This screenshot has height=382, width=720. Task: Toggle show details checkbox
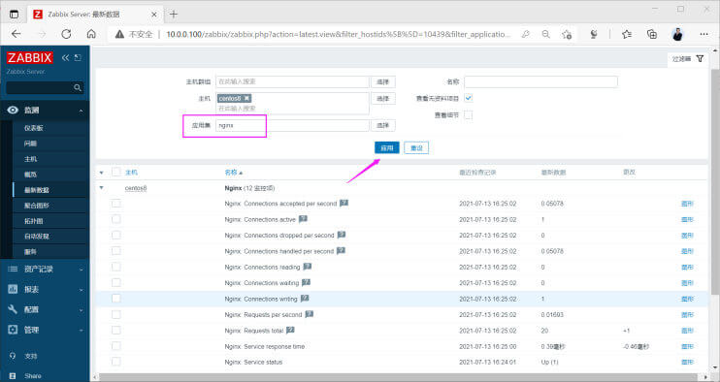point(468,115)
